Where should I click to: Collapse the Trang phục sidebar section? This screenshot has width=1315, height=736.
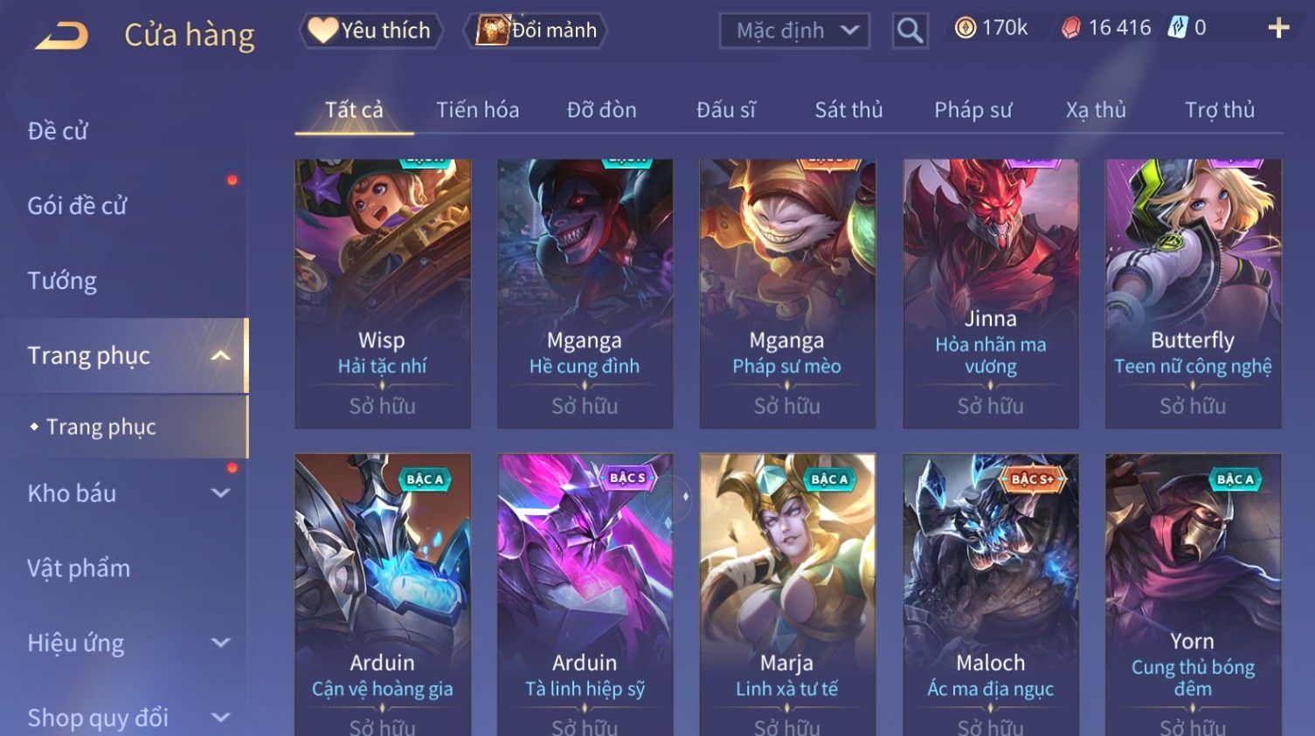click(220, 356)
